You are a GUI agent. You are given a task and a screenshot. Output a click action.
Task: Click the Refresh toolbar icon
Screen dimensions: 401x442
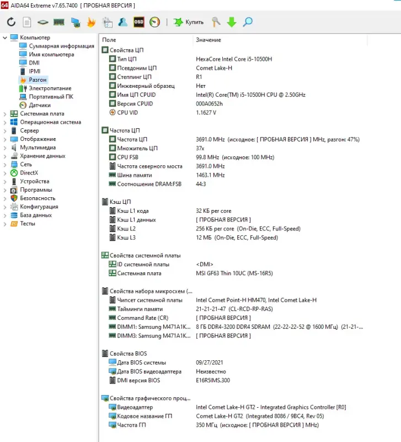coord(11,22)
